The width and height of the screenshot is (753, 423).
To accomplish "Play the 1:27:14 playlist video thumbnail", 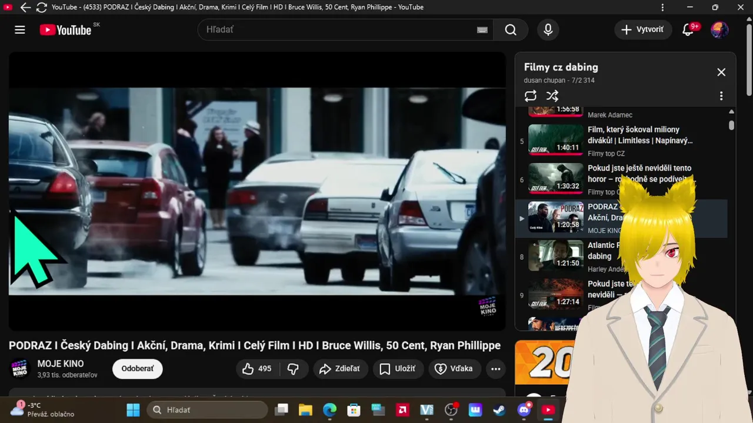I will pos(556,294).
